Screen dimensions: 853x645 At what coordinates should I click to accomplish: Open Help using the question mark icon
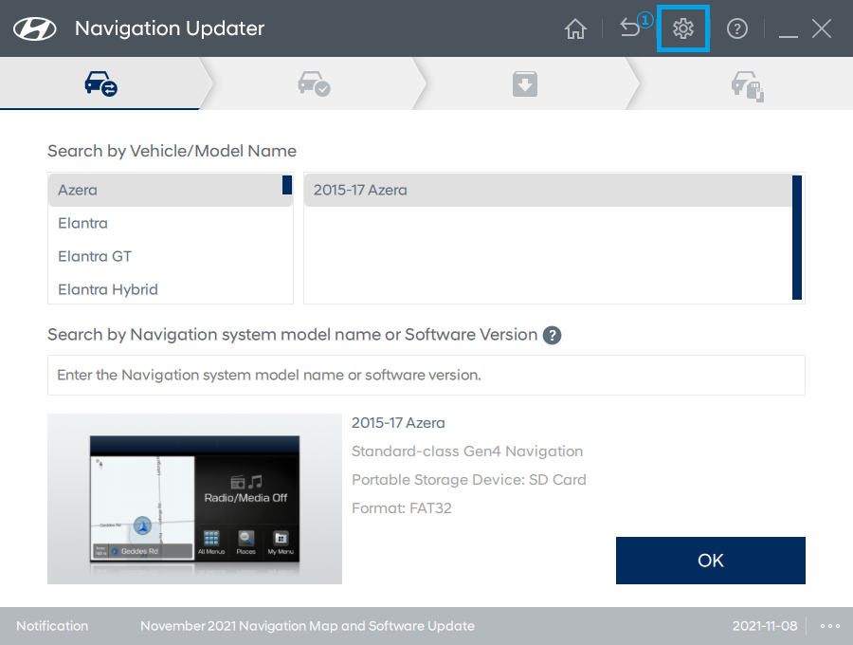[737, 28]
